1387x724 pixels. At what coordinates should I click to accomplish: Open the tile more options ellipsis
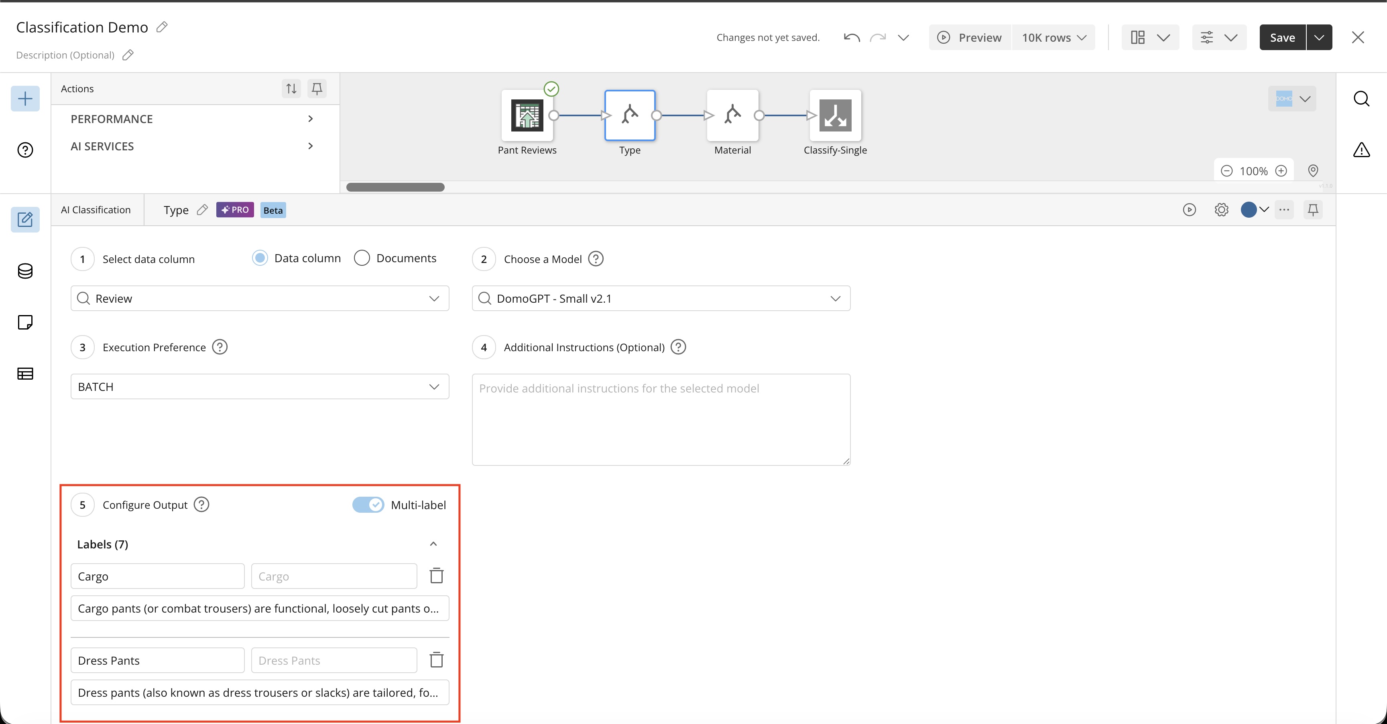[1284, 210]
